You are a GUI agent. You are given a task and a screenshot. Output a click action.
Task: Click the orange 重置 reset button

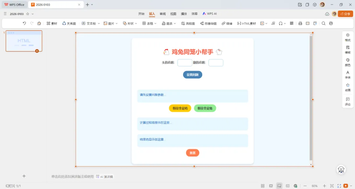tap(192, 153)
